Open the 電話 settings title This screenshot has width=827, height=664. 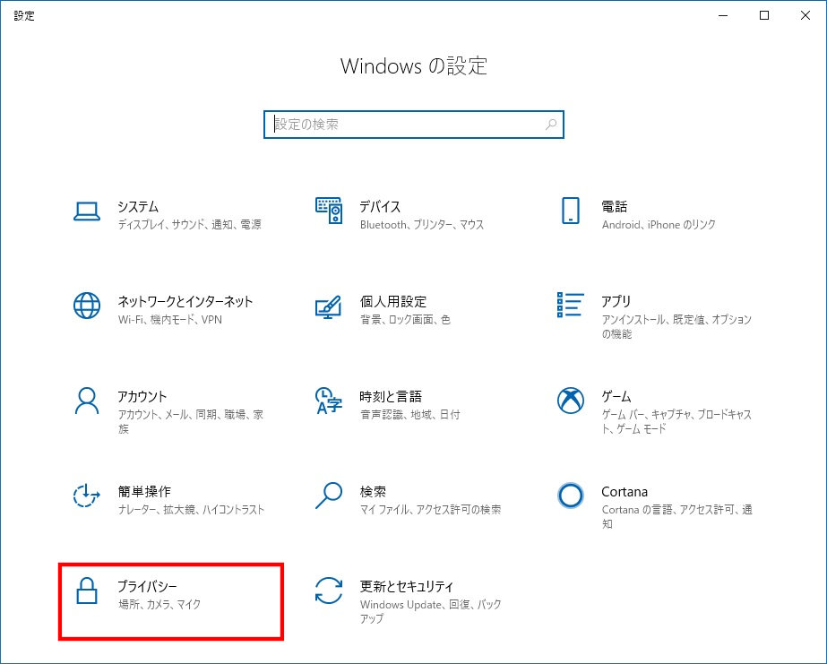pyautogui.click(x=615, y=206)
